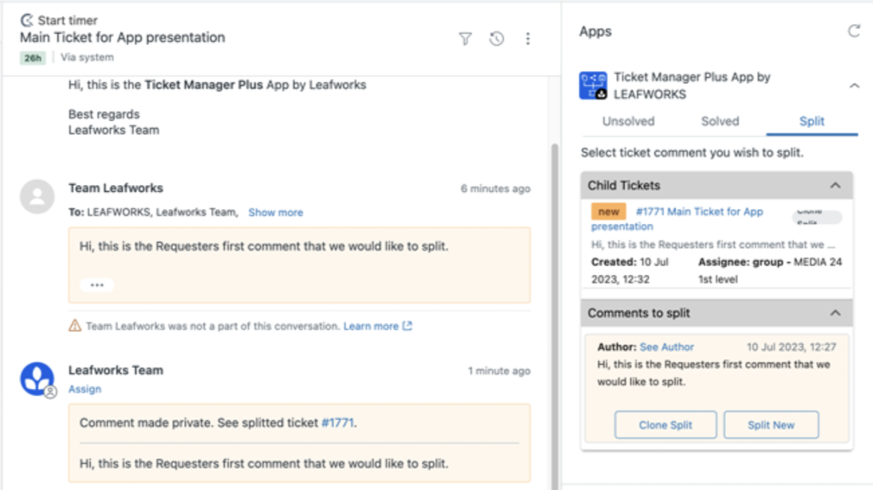Click the ticket title Main Ticket for App presentation

coord(122,37)
